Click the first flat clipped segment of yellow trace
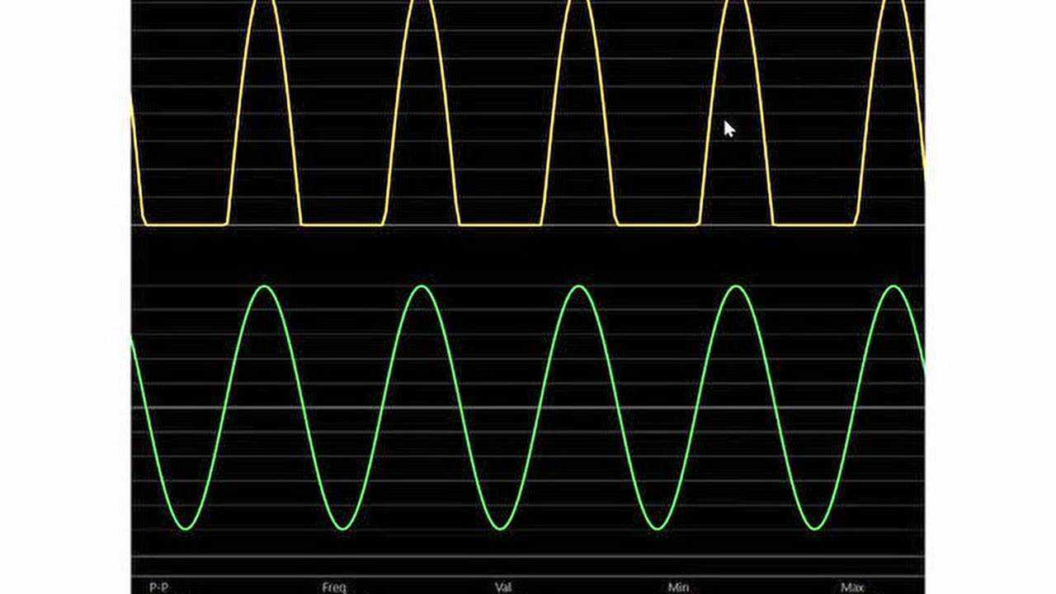The width and height of the screenshot is (1056, 594). [186, 224]
